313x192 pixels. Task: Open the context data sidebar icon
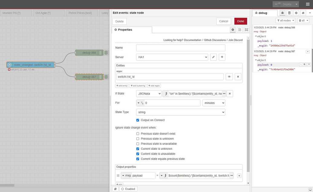point(289,13)
